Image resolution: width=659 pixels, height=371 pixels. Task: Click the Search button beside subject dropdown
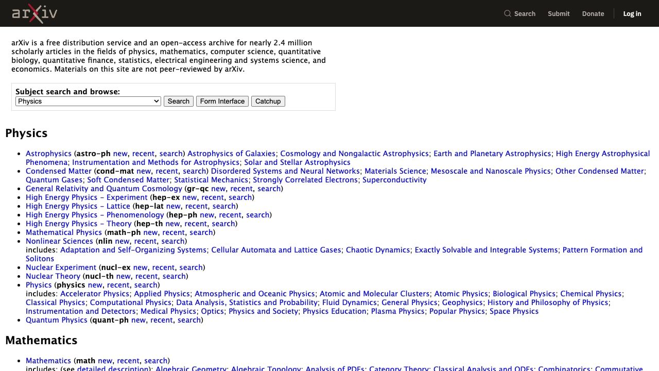pyautogui.click(x=179, y=102)
